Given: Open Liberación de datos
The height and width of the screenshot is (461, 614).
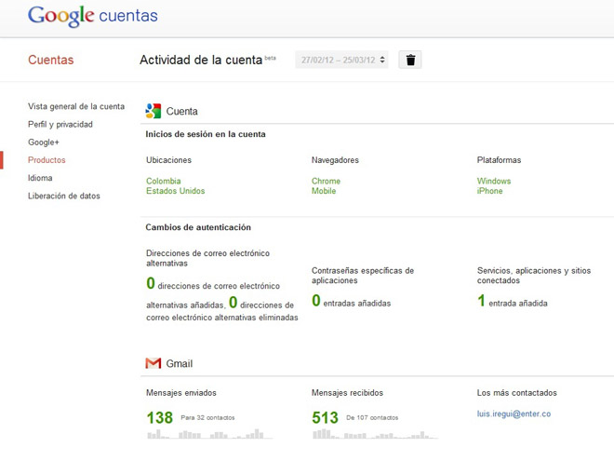Looking at the screenshot, I should [x=63, y=196].
